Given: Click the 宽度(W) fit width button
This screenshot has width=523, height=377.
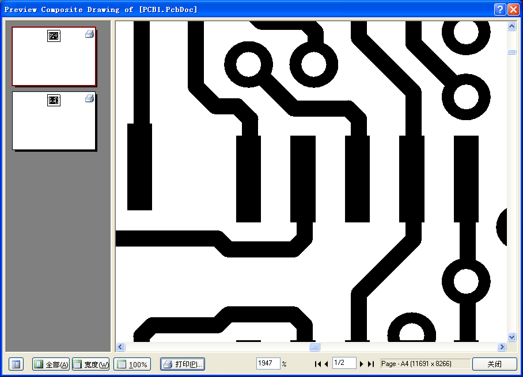Looking at the screenshot, I should point(91,364).
